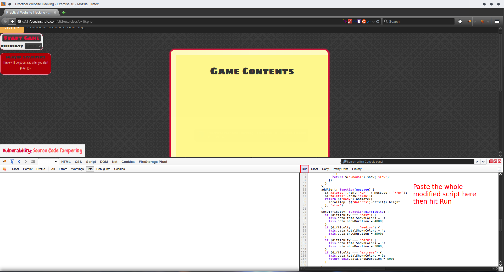The width and height of the screenshot is (504, 272).
Task: Open the Levels dropdown menu
Action: click(x=12, y=28)
